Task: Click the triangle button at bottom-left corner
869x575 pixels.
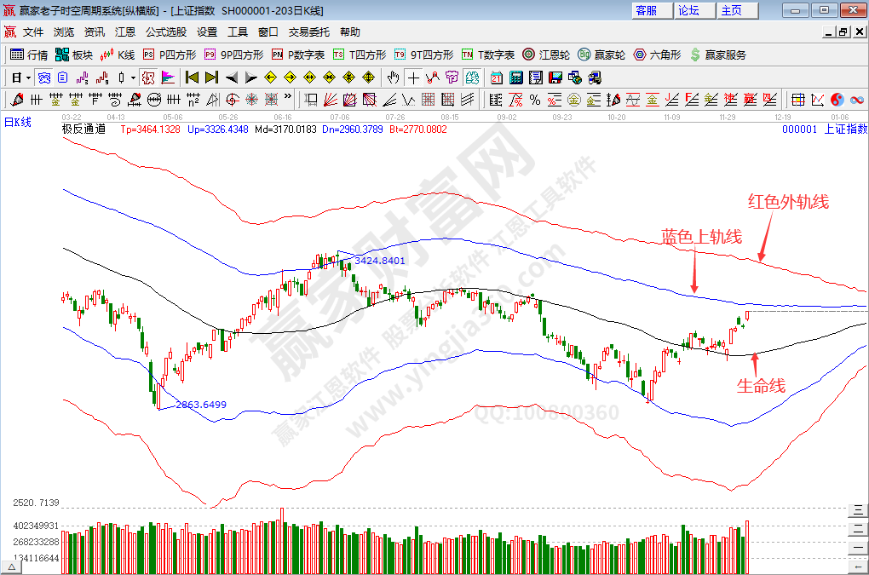Action: pyautogui.click(x=12, y=566)
